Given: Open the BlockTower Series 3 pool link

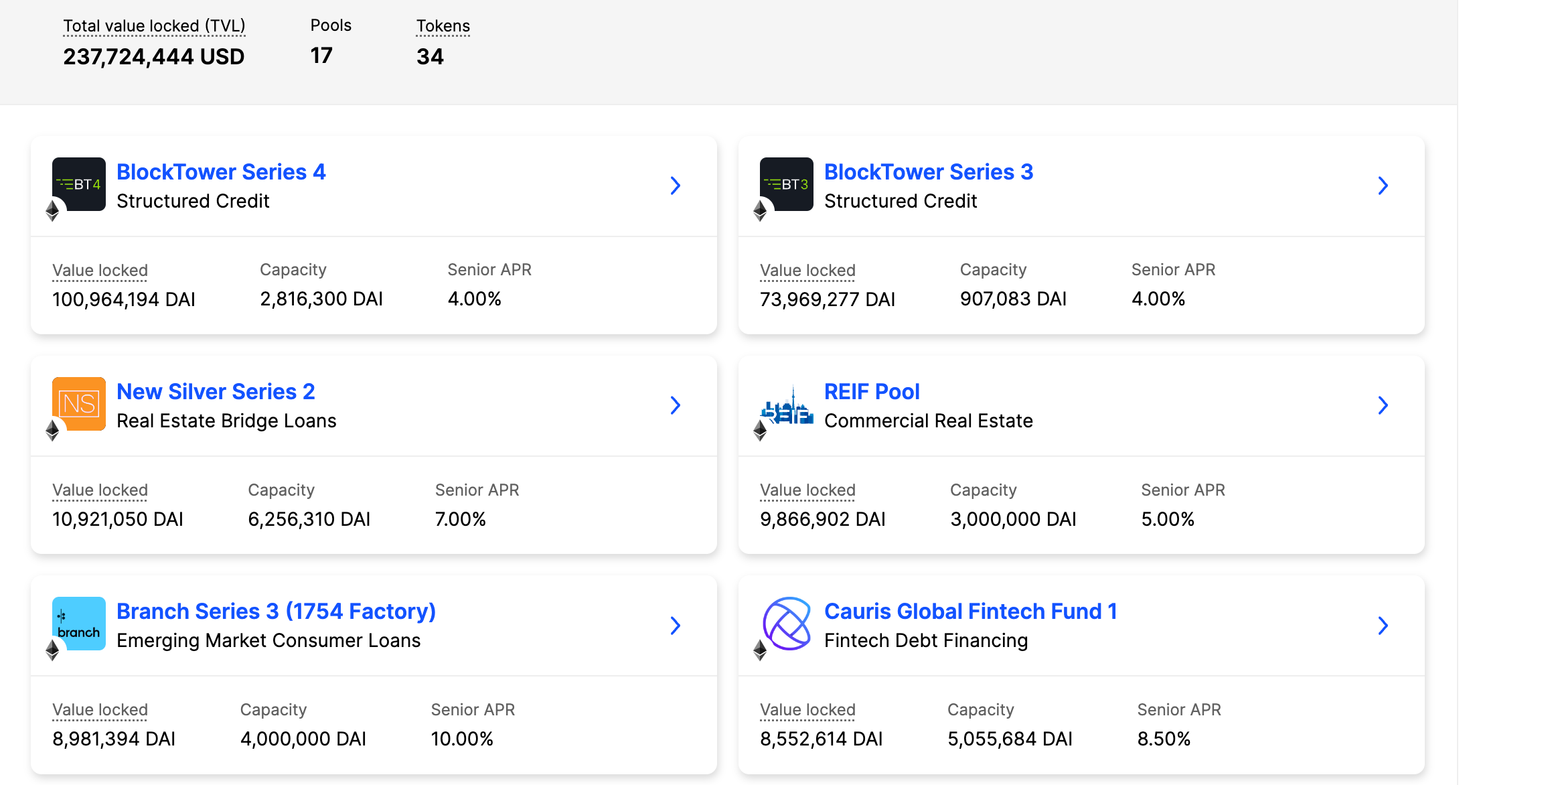Looking at the screenshot, I should pos(929,172).
